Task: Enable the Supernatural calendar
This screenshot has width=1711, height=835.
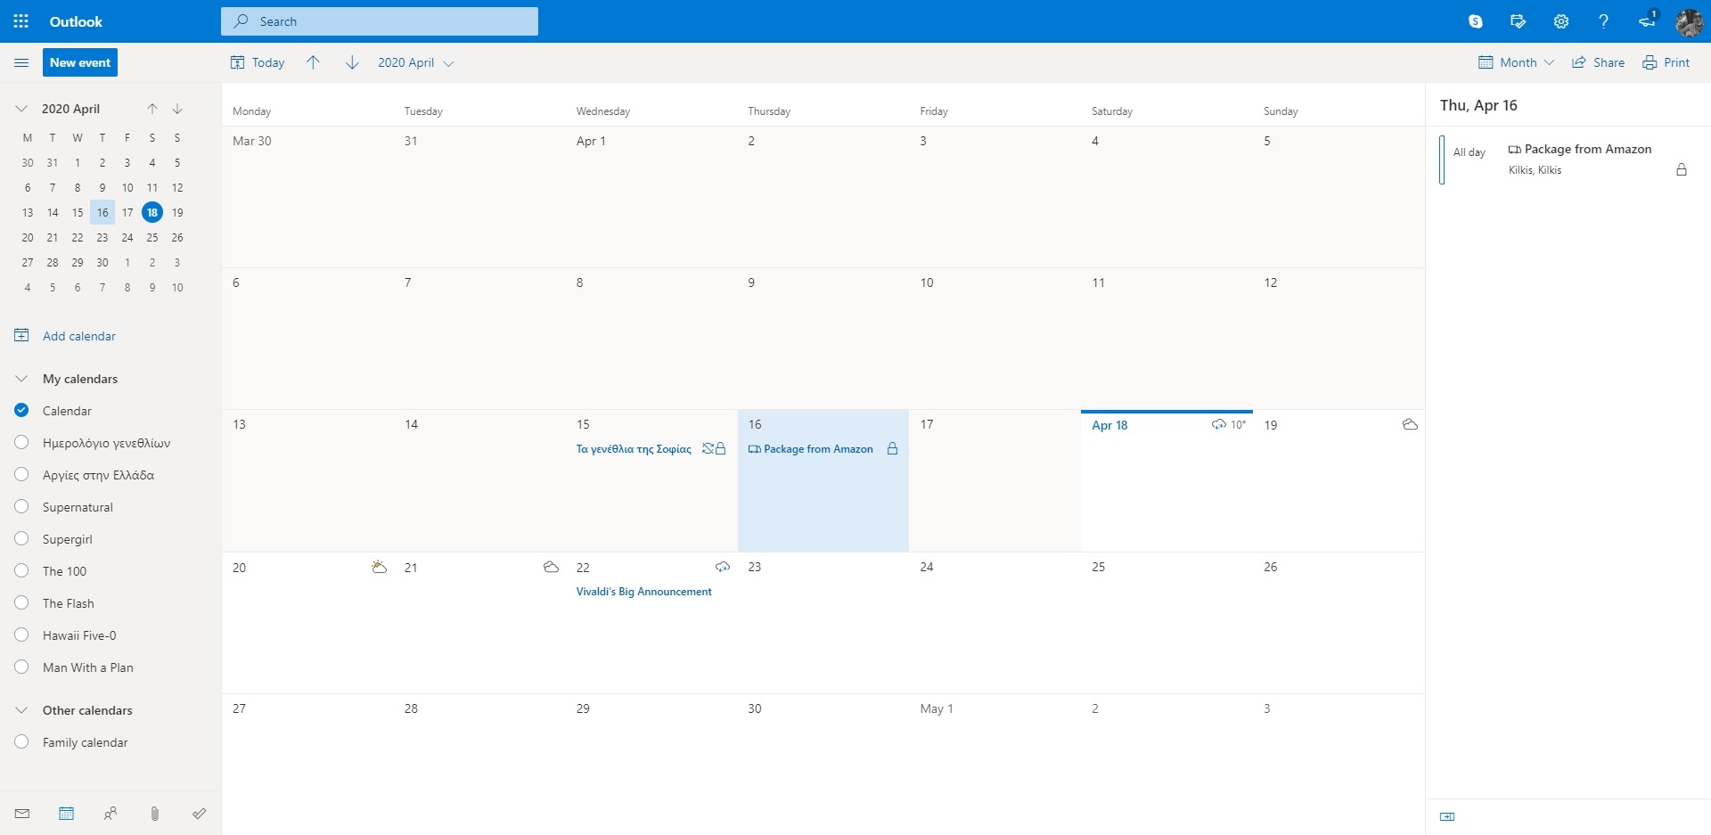Action: [x=22, y=507]
